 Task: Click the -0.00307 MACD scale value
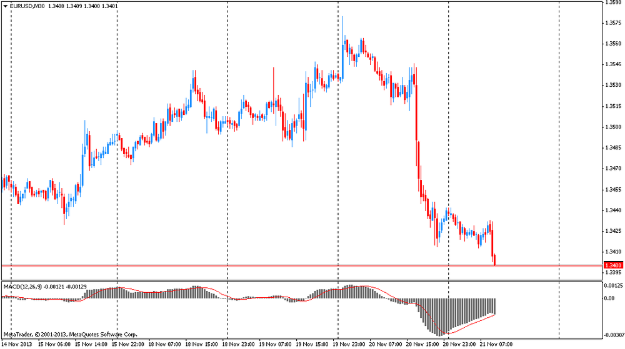614,335
